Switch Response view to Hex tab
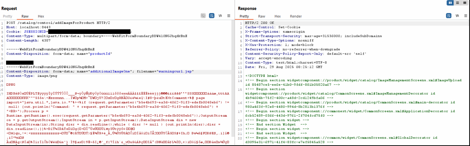The width and height of the screenshot is (470, 146). (278, 16)
